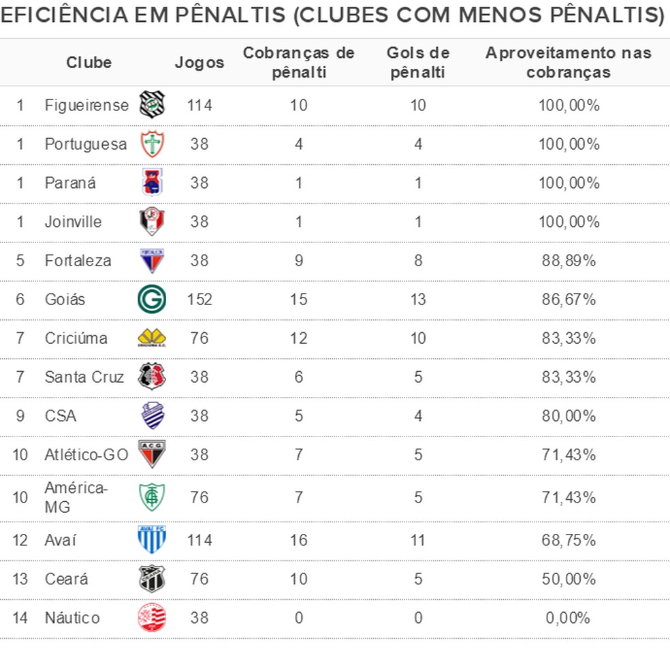Click the Santa Cruz club crest
Screen dimensions: 670x668
point(152,376)
